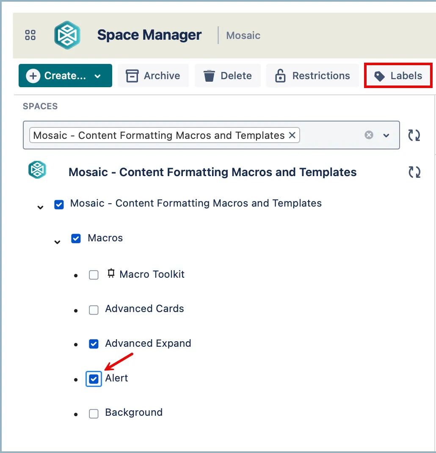
Task: Check the Macro Toolkit checkbox
Action: (94, 275)
